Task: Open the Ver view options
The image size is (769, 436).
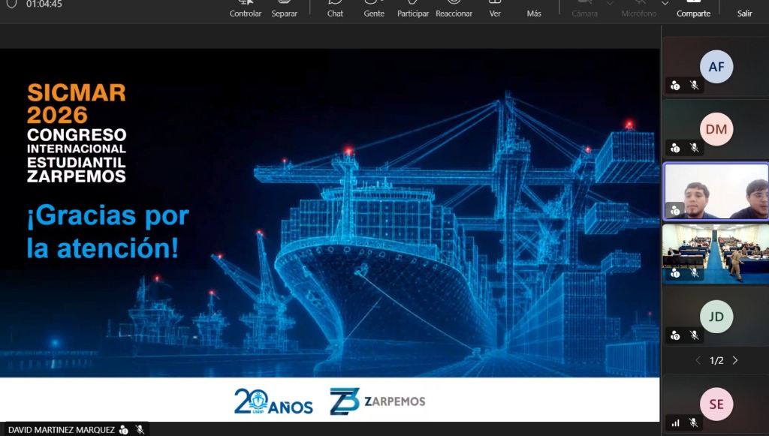Action: tap(495, 9)
